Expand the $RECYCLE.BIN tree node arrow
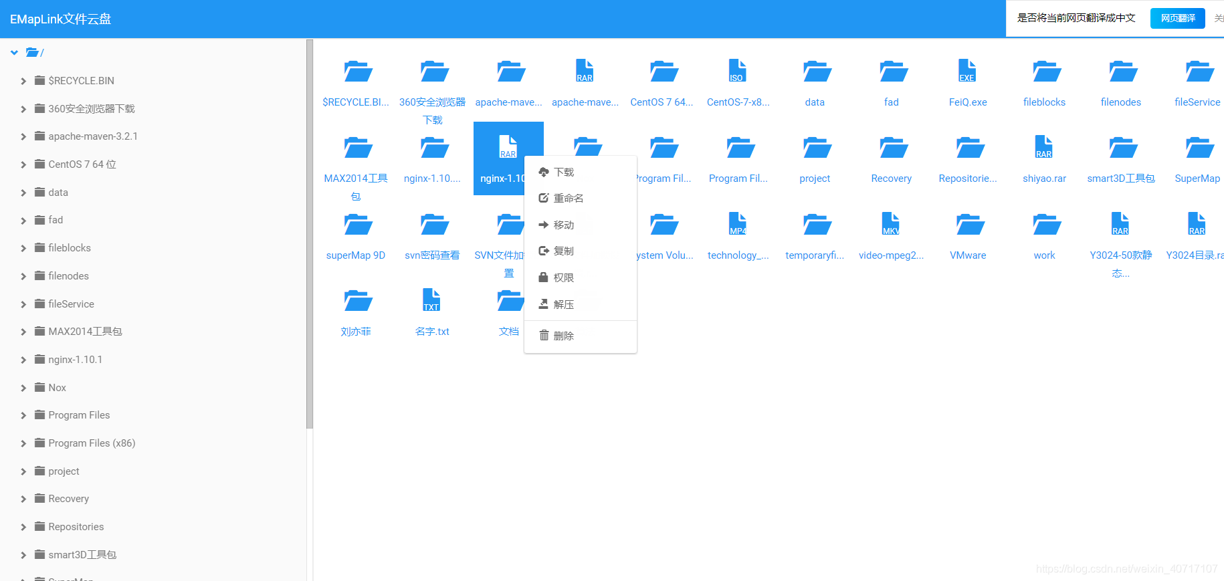The height and width of the screenshot is (581, 1224). click(23, 81)
